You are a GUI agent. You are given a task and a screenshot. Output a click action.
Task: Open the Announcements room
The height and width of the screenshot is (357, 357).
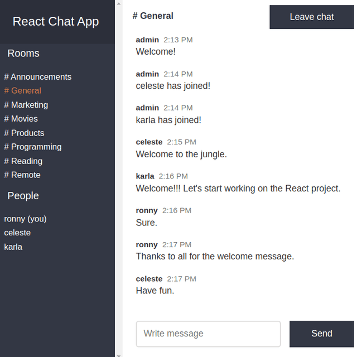point(38,77)
